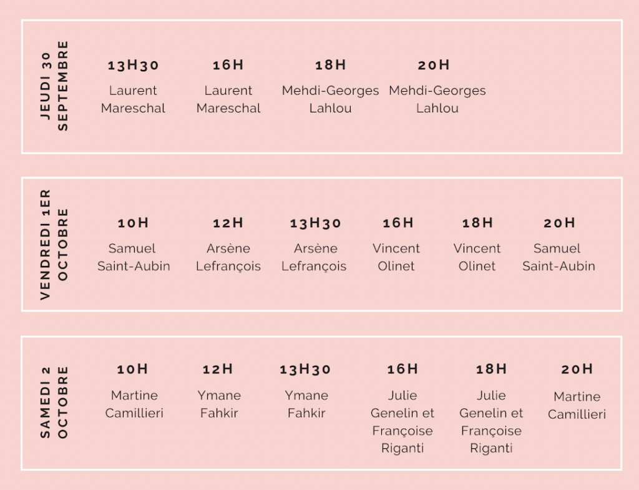
Task: Click Friday 12H Arsène Lefrançois name
Action: pos(228,257)
